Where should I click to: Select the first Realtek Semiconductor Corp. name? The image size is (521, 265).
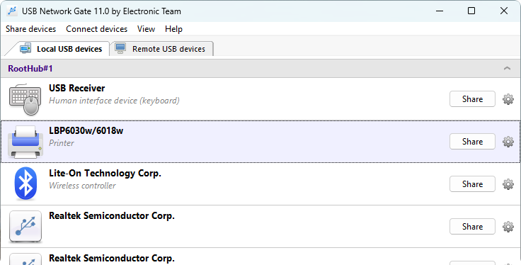(112, 216)
